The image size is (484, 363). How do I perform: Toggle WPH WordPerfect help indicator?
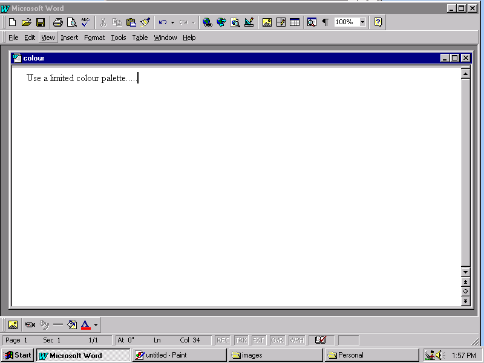tap(296, 340)
